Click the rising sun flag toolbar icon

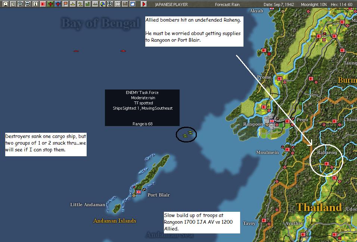click(43, 4)
